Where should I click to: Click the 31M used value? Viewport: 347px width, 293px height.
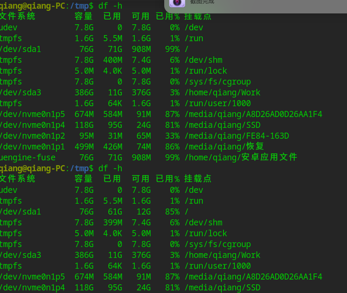[115, 136]
